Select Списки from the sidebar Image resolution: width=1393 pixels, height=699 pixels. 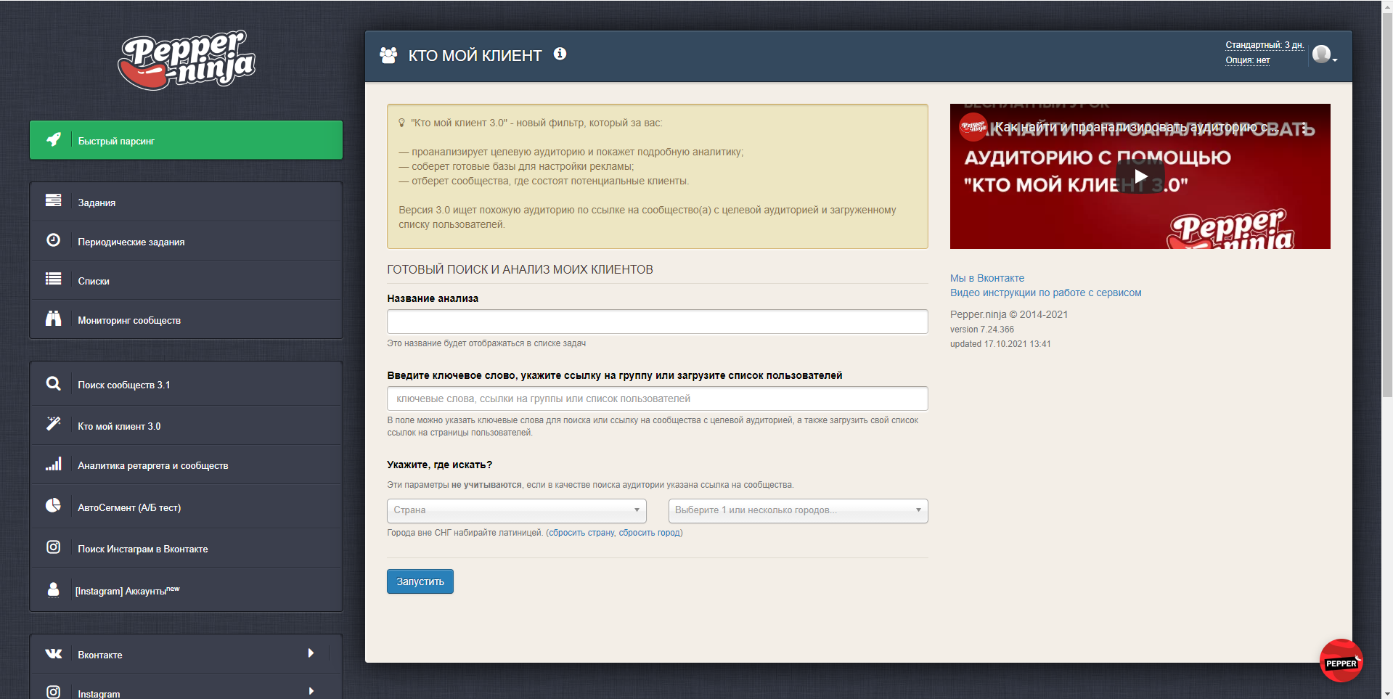pyautogui.click(x=186, y=280)
